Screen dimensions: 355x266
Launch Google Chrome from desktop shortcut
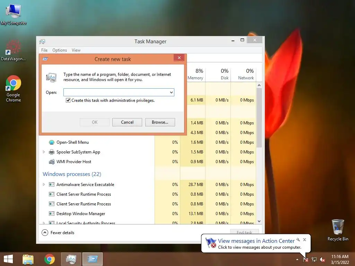click(x=14, y=88)
